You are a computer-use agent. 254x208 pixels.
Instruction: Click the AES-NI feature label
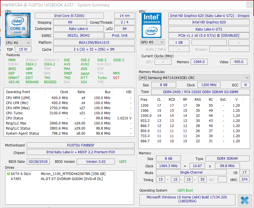click(14, 82)
